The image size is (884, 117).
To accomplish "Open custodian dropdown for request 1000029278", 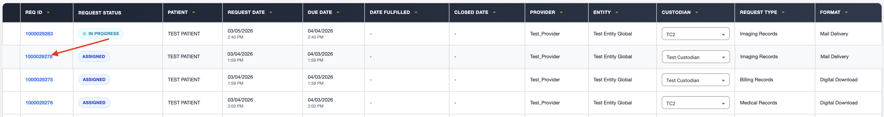I will tap(696, 57).
